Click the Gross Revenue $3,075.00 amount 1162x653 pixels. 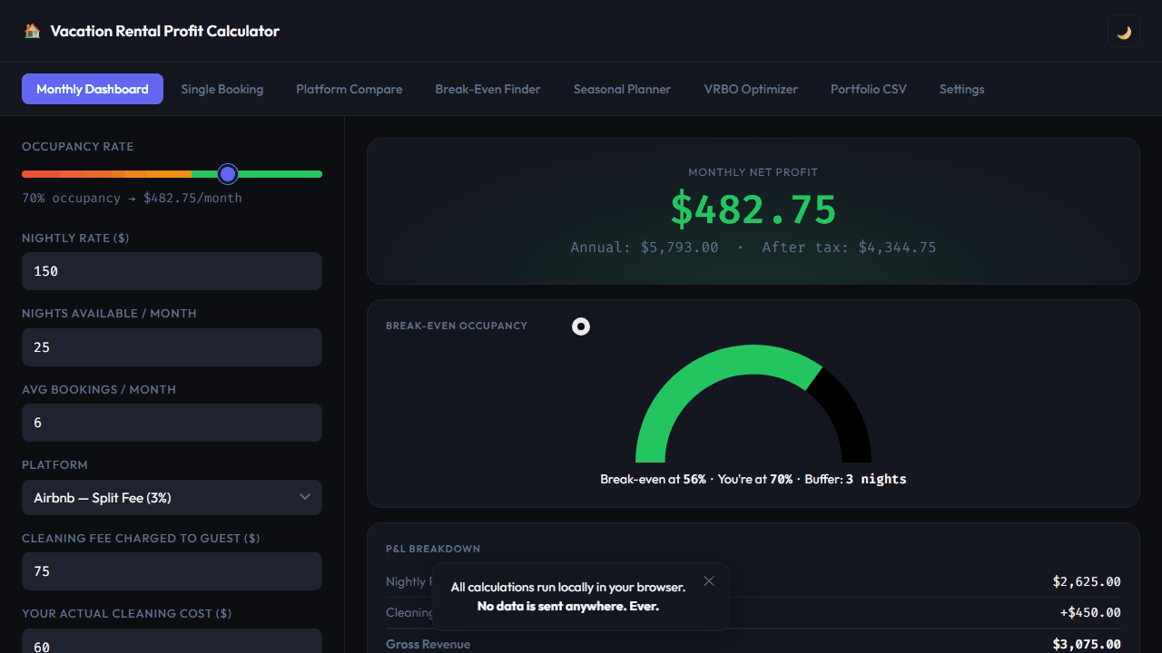tap(1087, 644)
